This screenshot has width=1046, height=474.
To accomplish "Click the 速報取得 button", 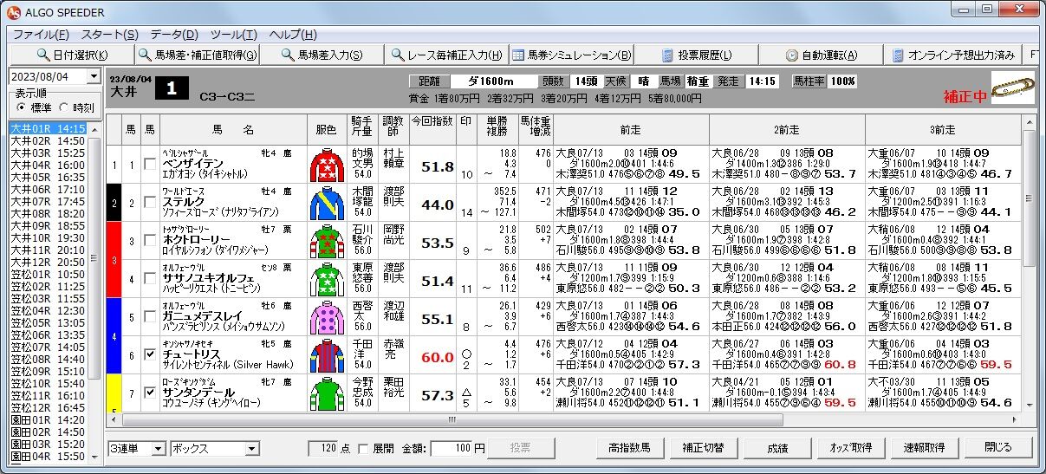I will [924, 448].
